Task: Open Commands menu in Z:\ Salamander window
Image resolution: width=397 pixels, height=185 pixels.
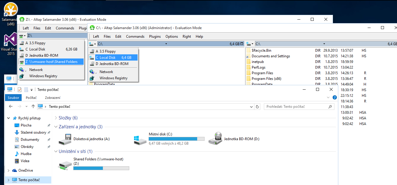Action: click(x=65, y=28)
